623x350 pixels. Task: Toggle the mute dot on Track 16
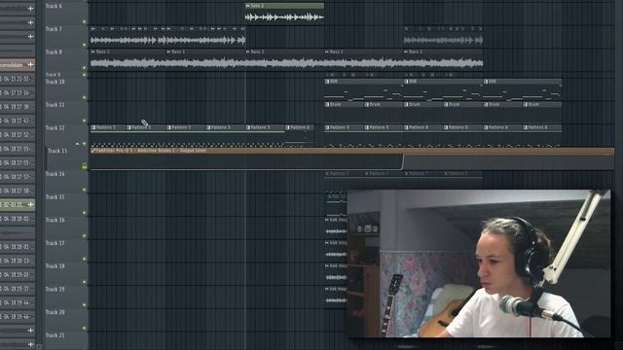(85, 235)
